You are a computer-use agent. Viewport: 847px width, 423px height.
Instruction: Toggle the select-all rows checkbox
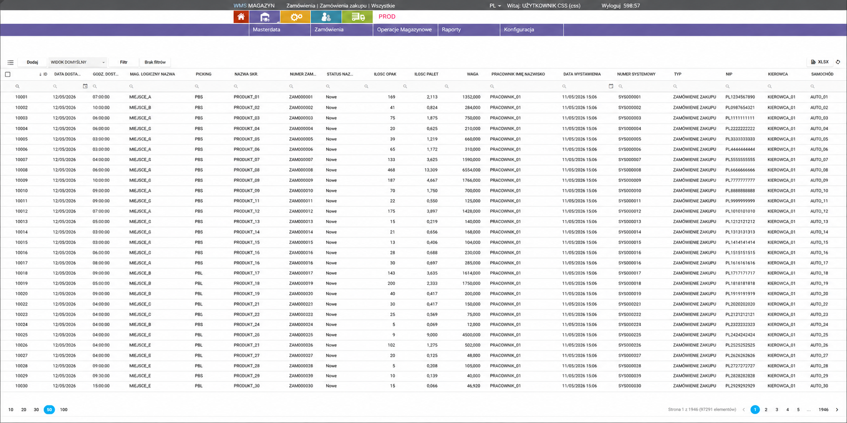pos(8,74)
